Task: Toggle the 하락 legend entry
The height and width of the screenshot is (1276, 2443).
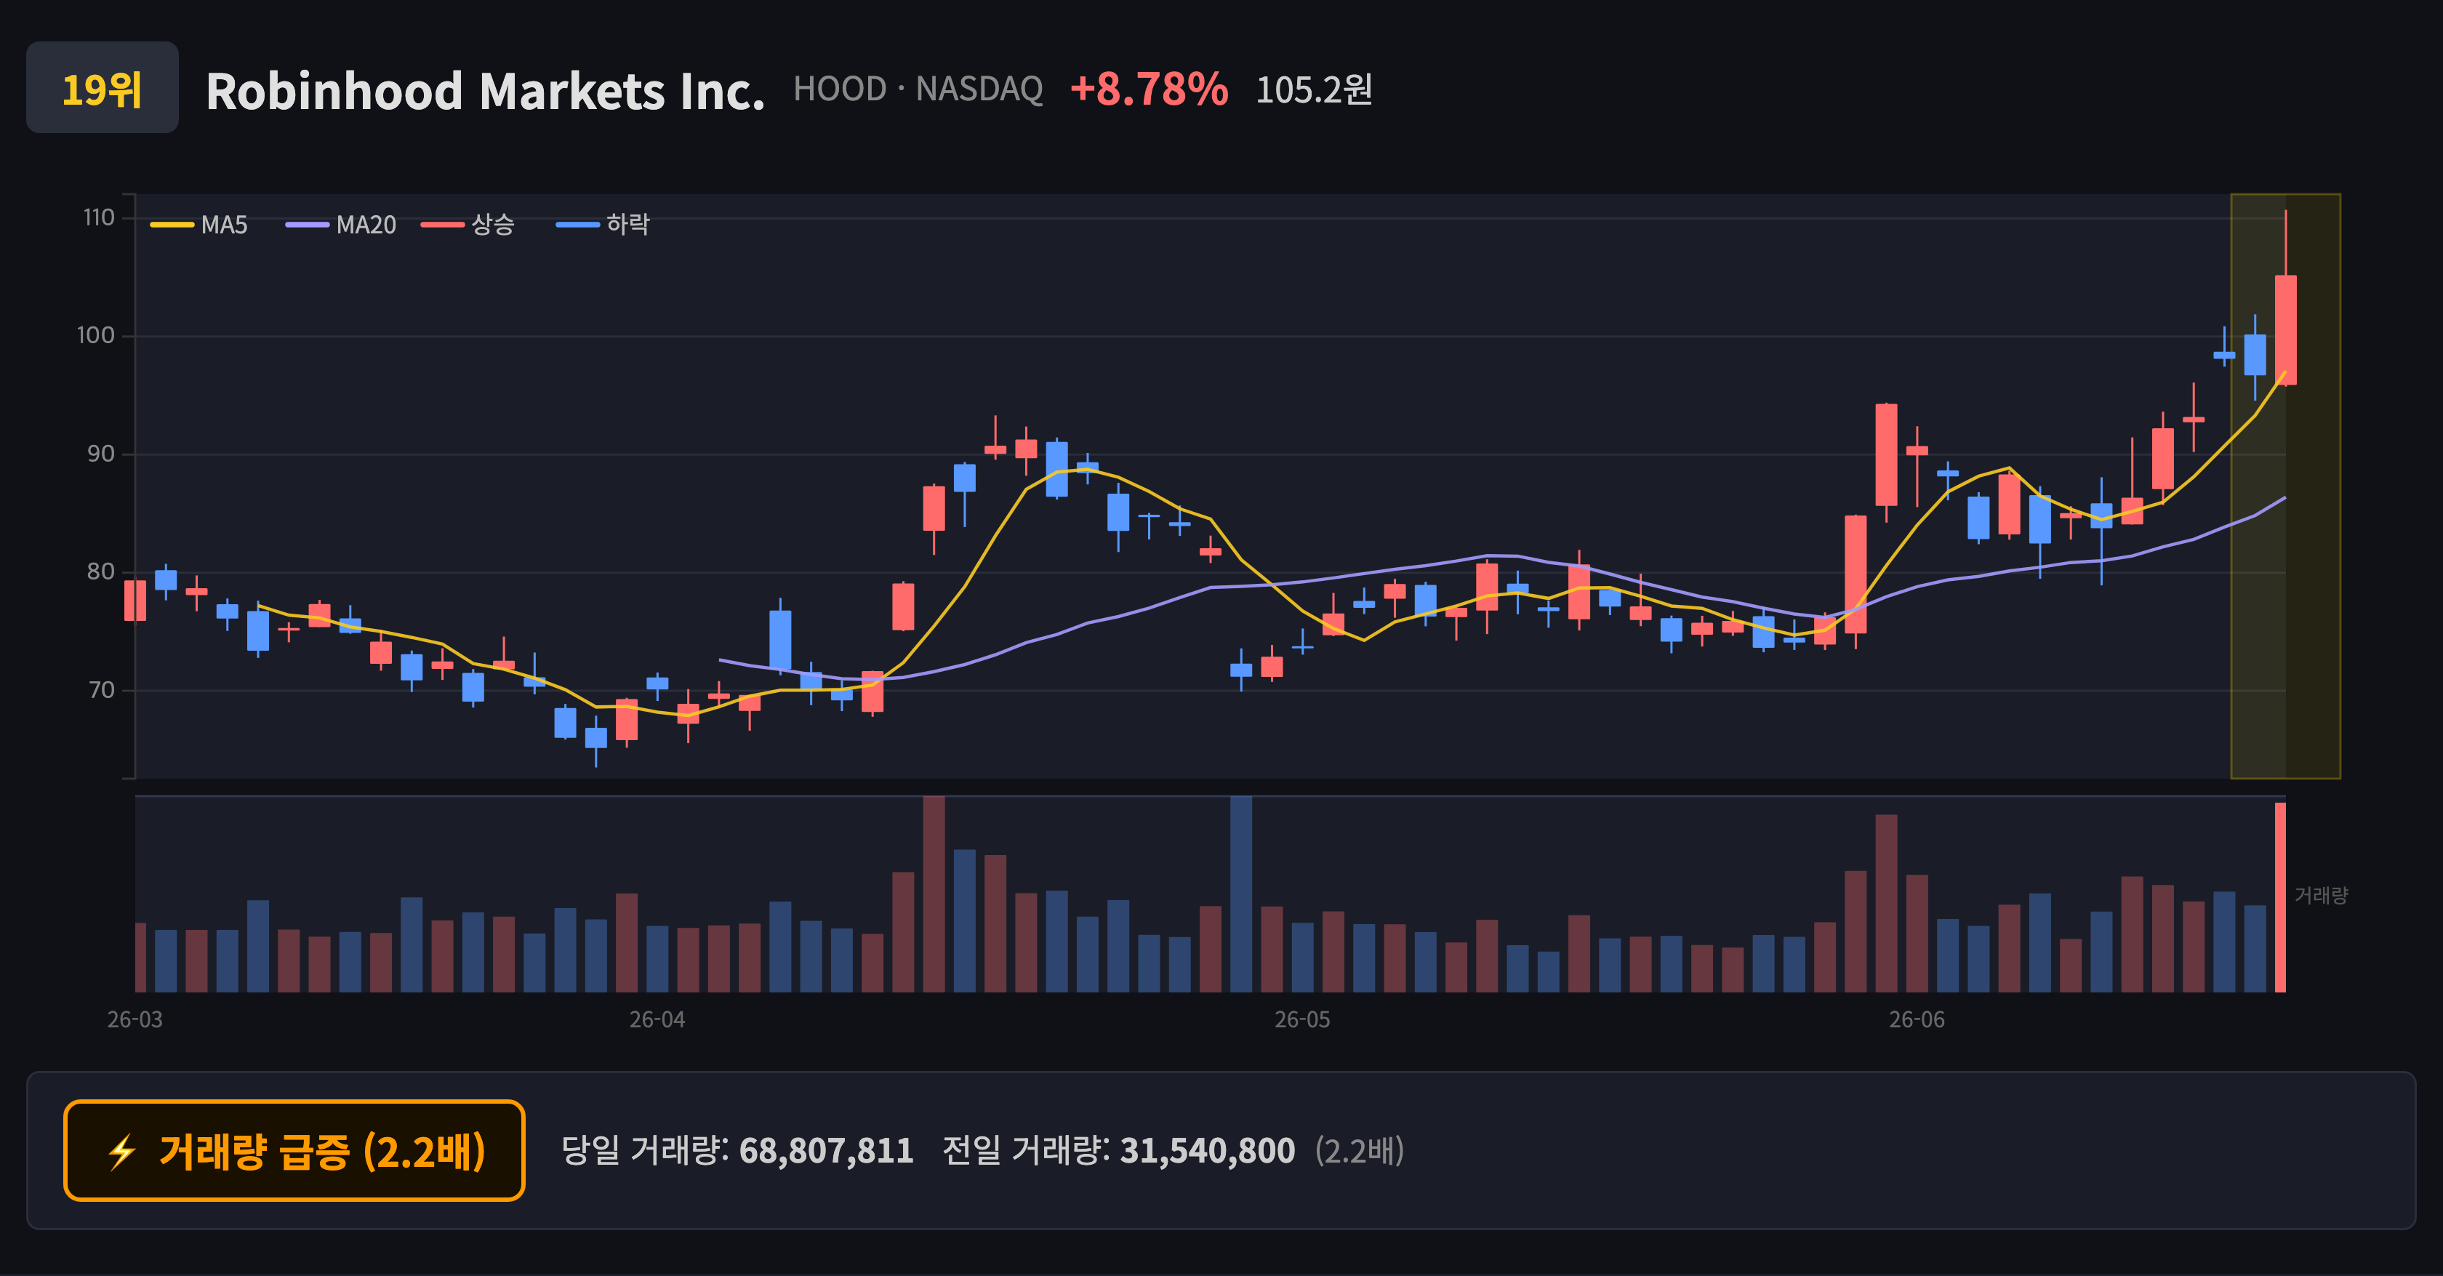Action: pos(603,225)
